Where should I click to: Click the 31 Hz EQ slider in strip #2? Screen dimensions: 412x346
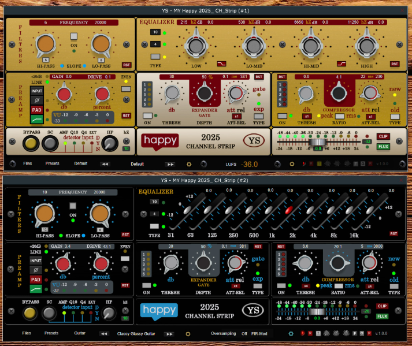pyautogui.click(x=187, y=210)
